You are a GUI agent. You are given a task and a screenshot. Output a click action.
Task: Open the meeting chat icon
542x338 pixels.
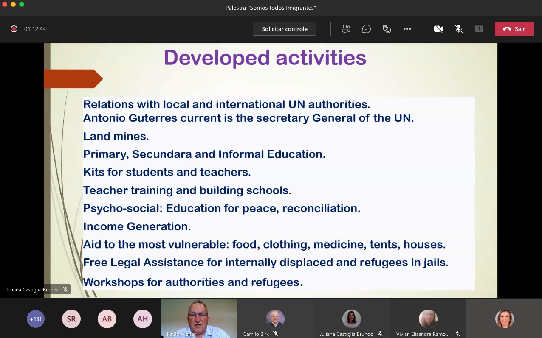367,29
